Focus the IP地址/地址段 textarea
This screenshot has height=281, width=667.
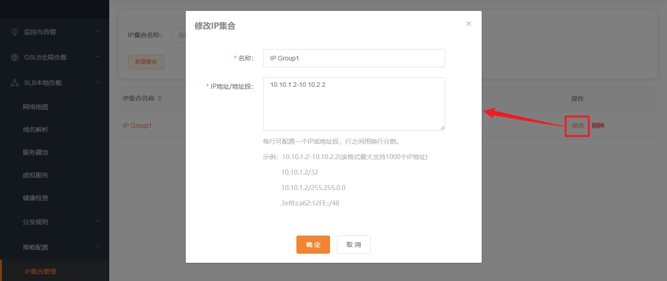pos(354,104)
